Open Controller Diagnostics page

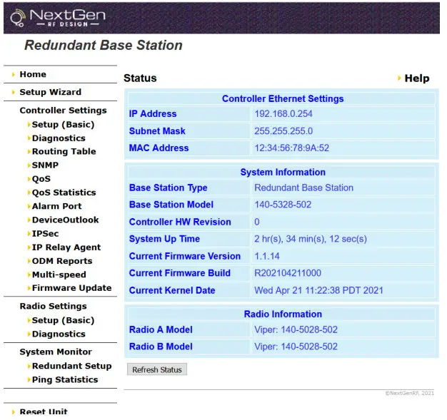59,138
